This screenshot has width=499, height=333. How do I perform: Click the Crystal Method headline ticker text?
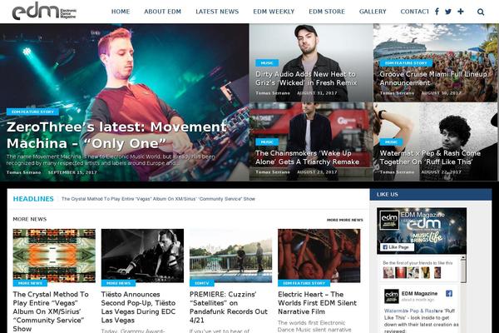pyautogui.click(x=158, y=199)
